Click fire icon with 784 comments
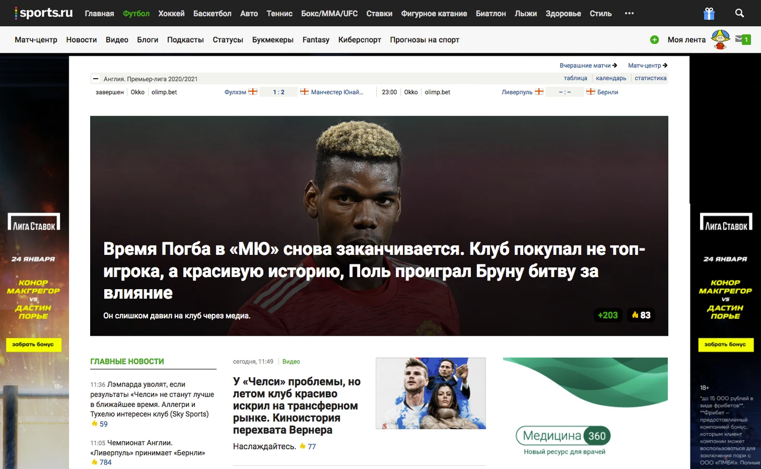The image size is (761, 469). (x=94, y=462)
